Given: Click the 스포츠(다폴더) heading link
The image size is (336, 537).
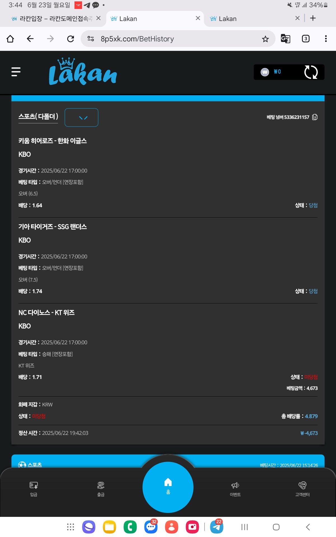Looking at the screenshot, I should pos(38,116).
